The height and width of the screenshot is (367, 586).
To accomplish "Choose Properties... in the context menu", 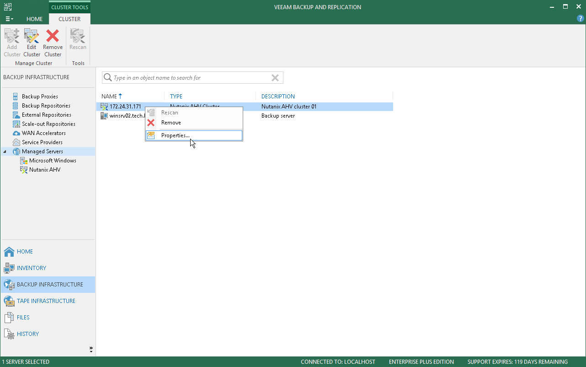I will pos(194,135).
